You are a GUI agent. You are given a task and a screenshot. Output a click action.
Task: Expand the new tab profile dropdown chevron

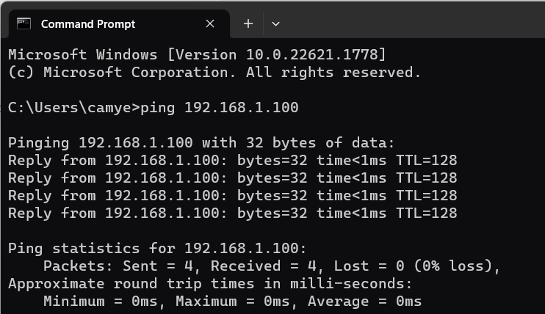tap(275, 24)
